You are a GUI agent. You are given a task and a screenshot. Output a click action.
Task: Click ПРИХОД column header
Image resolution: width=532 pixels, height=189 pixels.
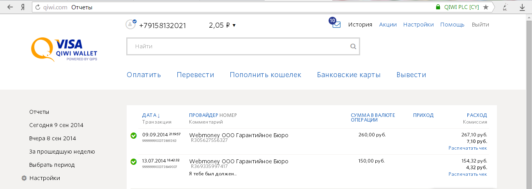pos(423,115)
